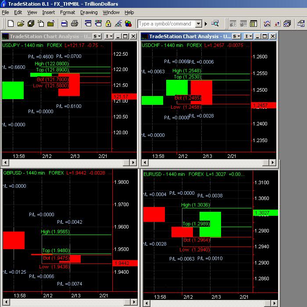This screenshot has height=307, width=307.
Task: Click right scroll arrow in GBPUSD chart
Action: (x=134, y=302)
